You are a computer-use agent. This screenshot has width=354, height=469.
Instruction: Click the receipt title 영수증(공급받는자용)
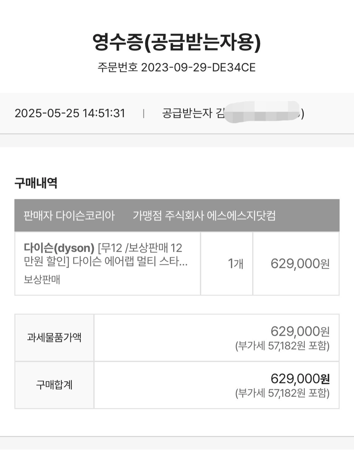pos(177,42)
